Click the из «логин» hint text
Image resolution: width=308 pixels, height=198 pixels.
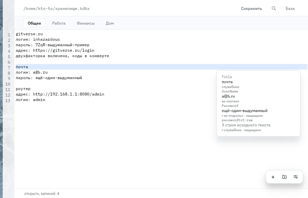point(230,101)
